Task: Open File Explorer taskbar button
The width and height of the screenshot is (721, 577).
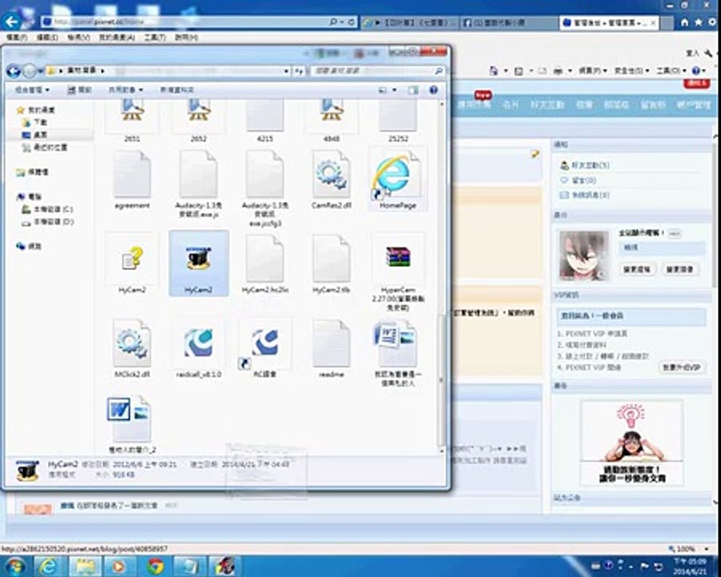Action: click(x=85, y=566)
